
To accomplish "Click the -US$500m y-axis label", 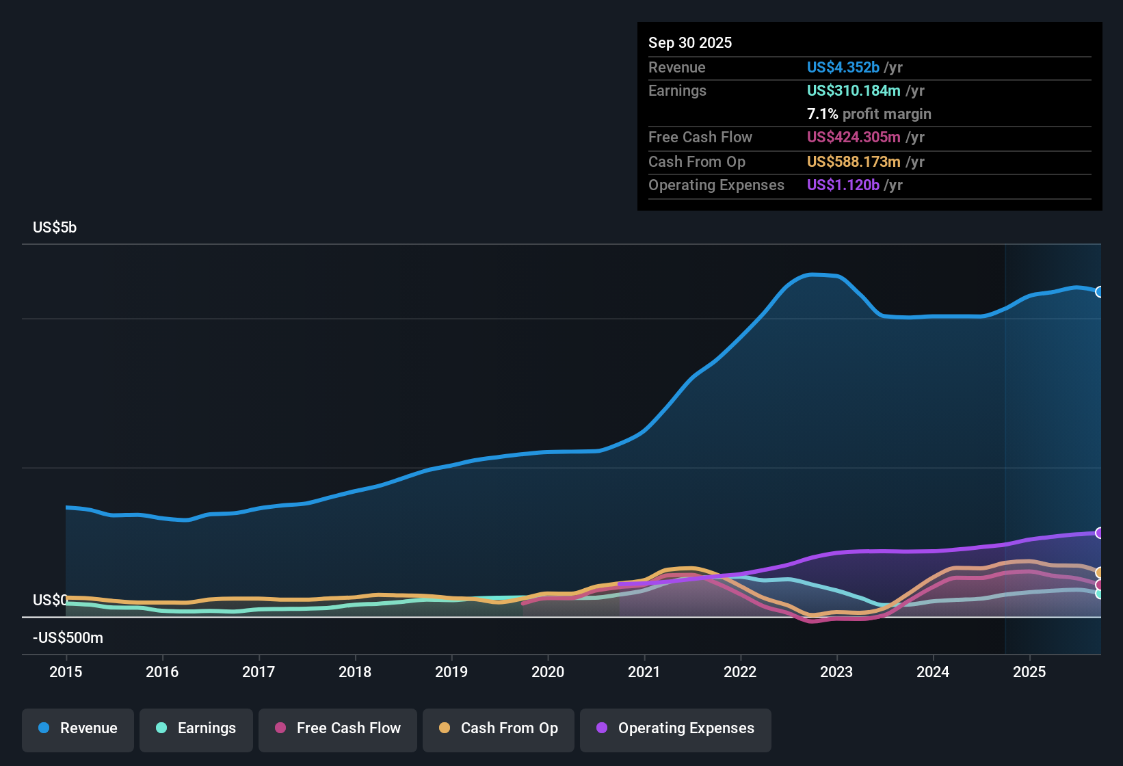I will [x=68, y=637].
